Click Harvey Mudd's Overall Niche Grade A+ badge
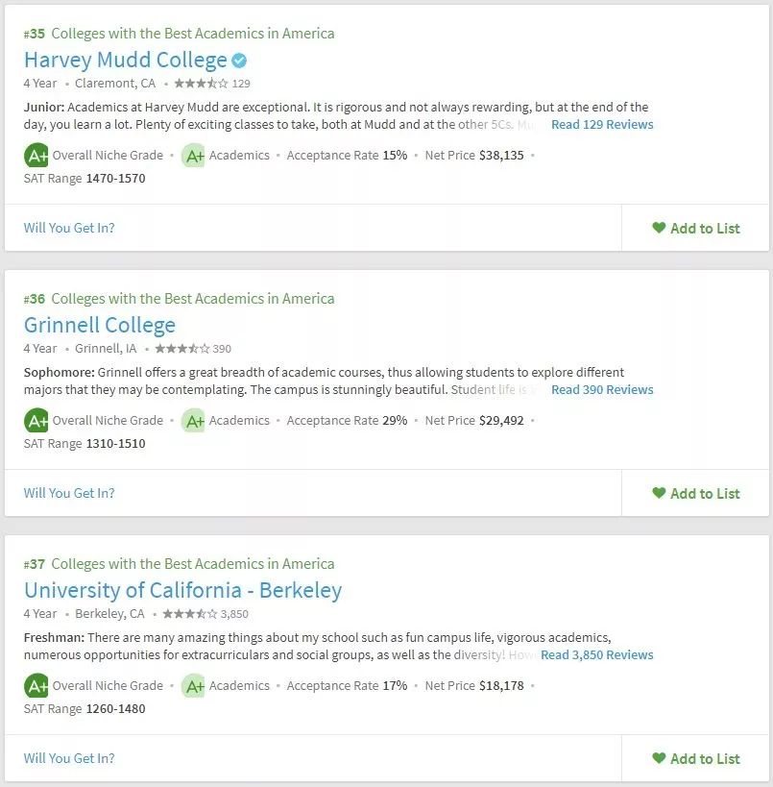773x787 pixels. [36, 155]
